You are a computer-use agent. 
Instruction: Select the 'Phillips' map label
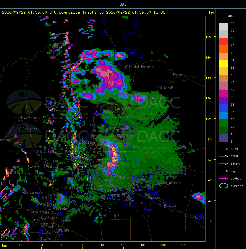point(122,186)
